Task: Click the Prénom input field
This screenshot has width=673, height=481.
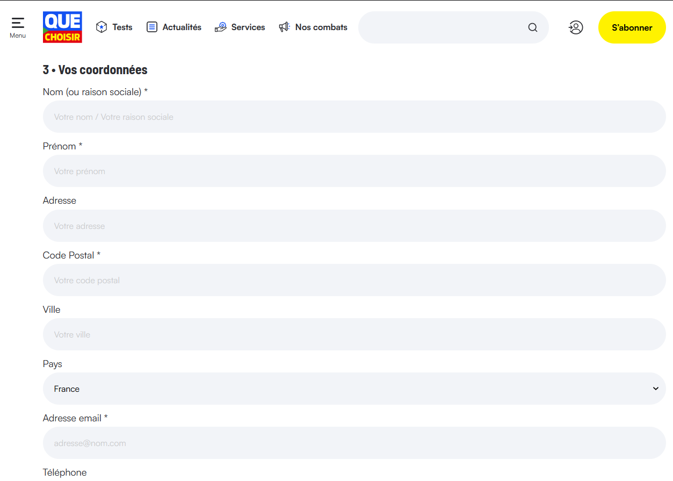Action: tap(354, 171)
